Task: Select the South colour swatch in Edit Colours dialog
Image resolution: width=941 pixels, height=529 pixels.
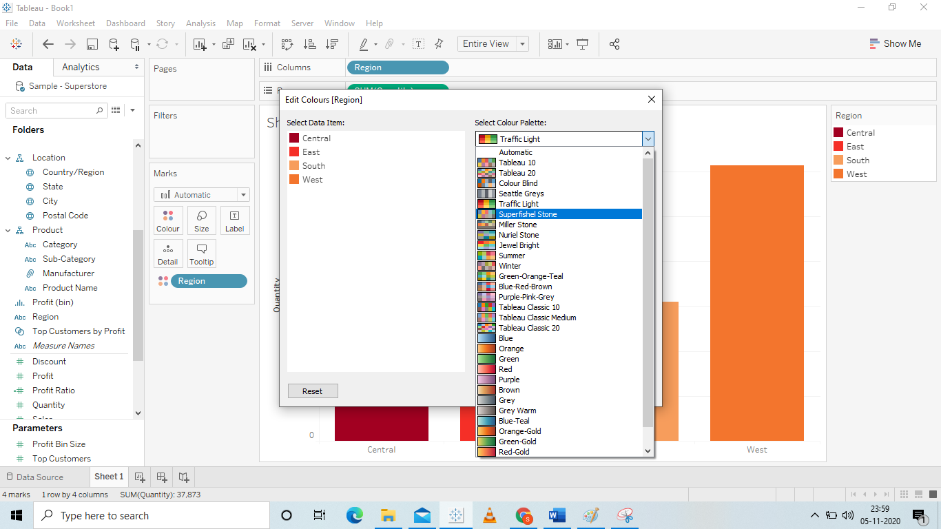Action: pyautogui.click(x=294, y=165)
